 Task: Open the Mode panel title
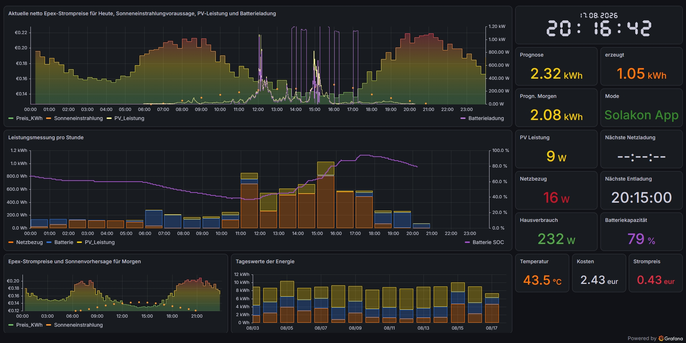[612, 96]
